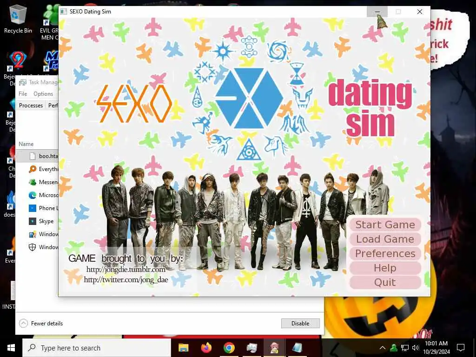
Task: Select the Windows colorful icon above the shield
Action: click(32, 234)
